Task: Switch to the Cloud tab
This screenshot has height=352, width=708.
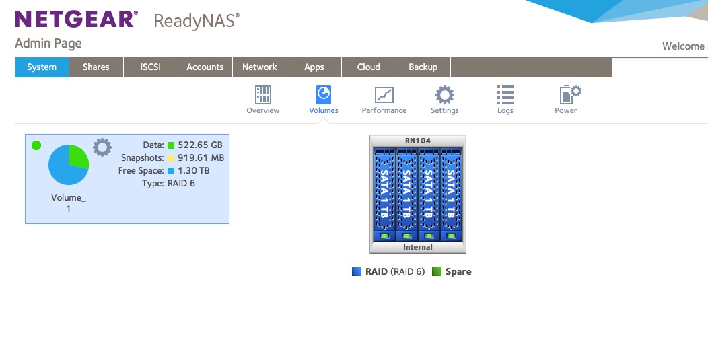Action: (x=368, y=67)
